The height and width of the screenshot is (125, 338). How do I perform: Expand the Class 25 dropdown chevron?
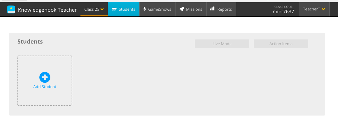(x=102, y=9)
